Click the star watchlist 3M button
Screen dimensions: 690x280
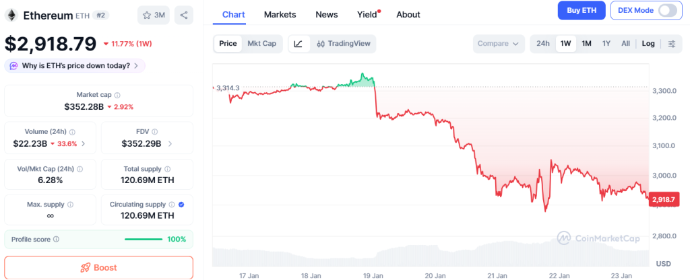pyautogui.click(x=154, y=15)
